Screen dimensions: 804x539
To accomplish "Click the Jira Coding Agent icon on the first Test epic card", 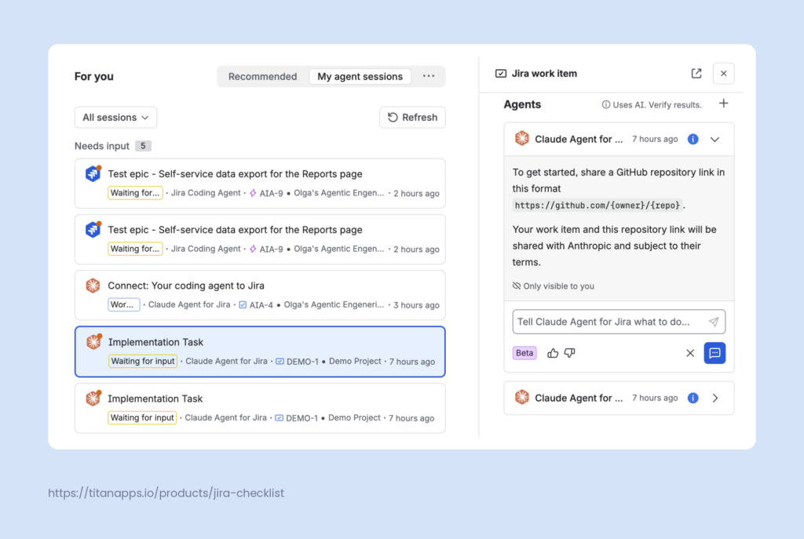I will click(x=93, y=173).
